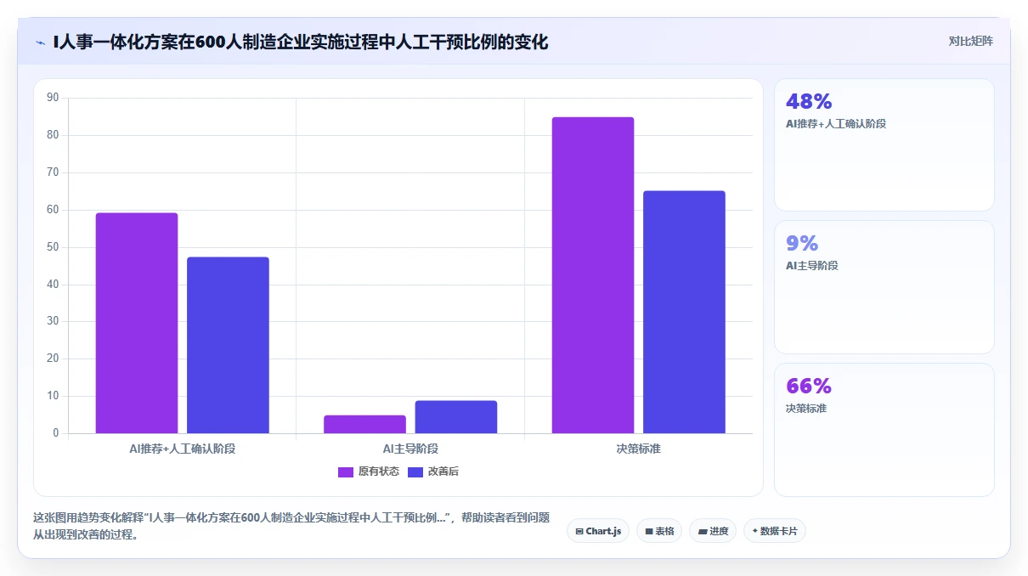Open the 48% AI推荐+人工确认阶段 data card
1028x576 pixels.
pos(884,144)
